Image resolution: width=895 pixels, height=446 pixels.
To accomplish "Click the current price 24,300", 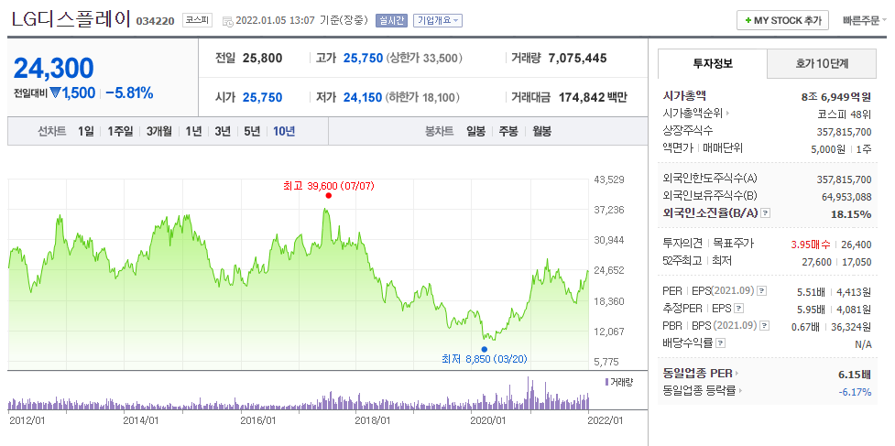I will [x=54, y=68].
